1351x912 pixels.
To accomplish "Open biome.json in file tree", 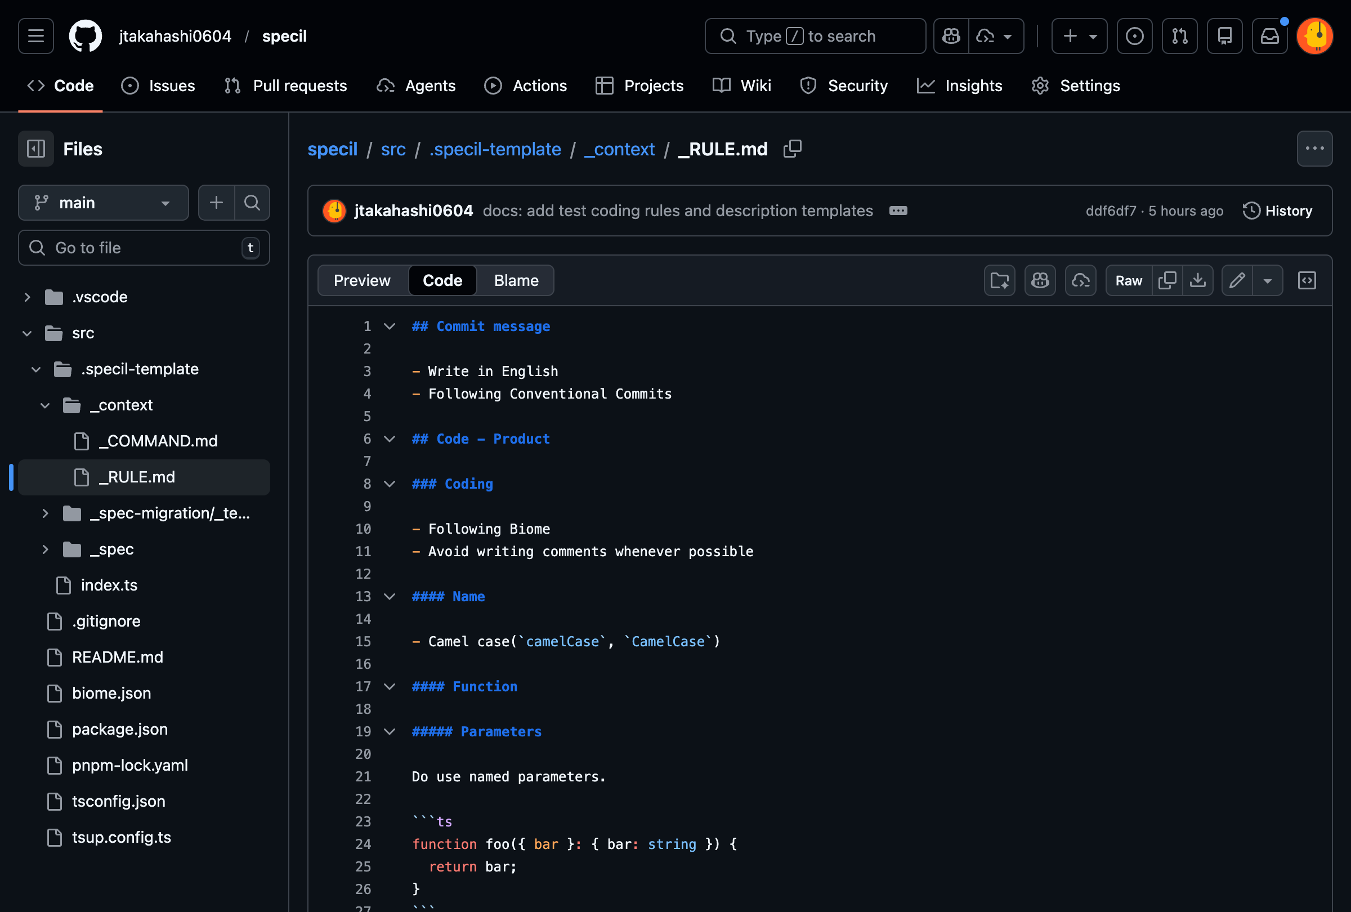I will [111, 693].
